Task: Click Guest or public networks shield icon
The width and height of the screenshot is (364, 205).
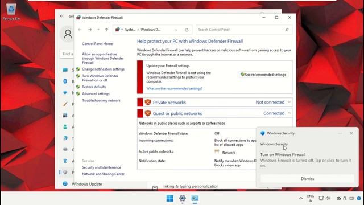Action: tap(148, 113)
